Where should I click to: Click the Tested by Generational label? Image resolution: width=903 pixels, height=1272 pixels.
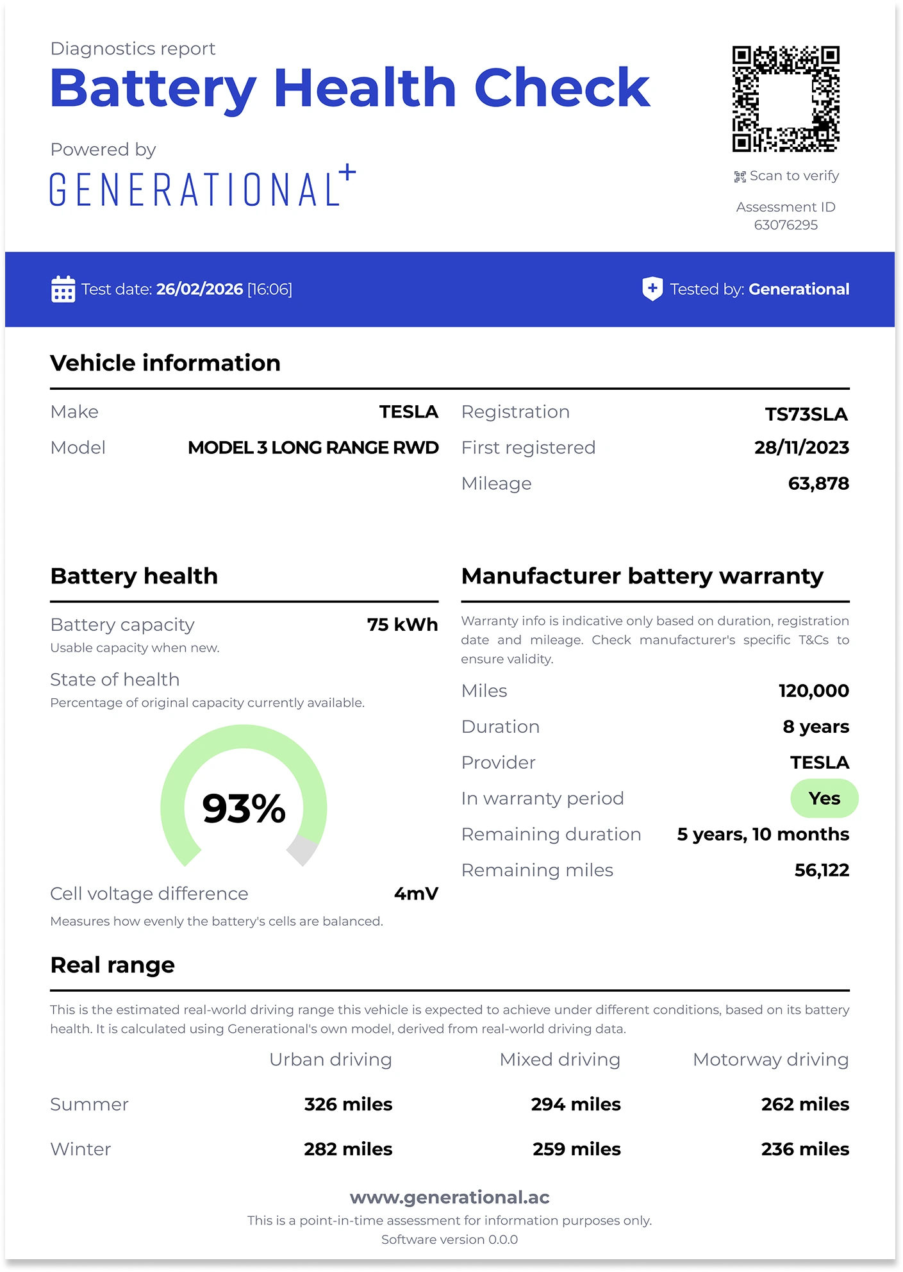[x=759, y=289]
